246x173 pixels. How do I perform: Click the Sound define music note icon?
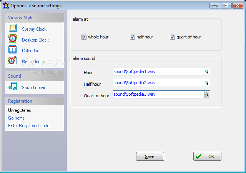click(x=13, y=86)
